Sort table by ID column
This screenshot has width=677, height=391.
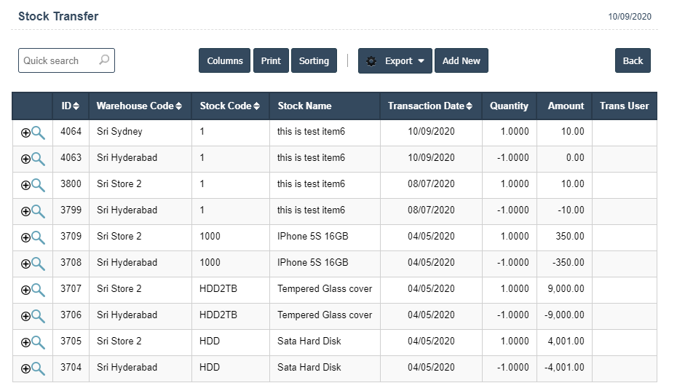click(71, 106)
